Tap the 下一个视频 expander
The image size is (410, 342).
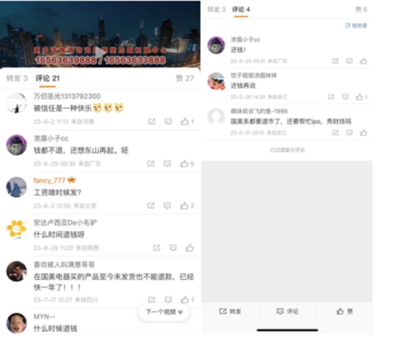[x=164, y=312]
